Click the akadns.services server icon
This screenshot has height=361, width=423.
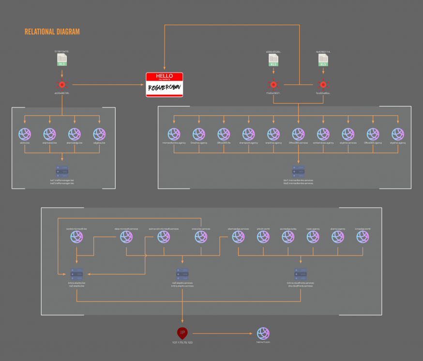(182, 274)
